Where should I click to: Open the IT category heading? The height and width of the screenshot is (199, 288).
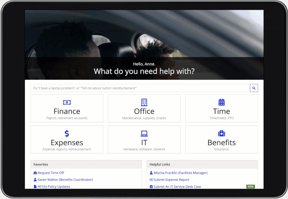pyautogui.click(x=144, y=143)
